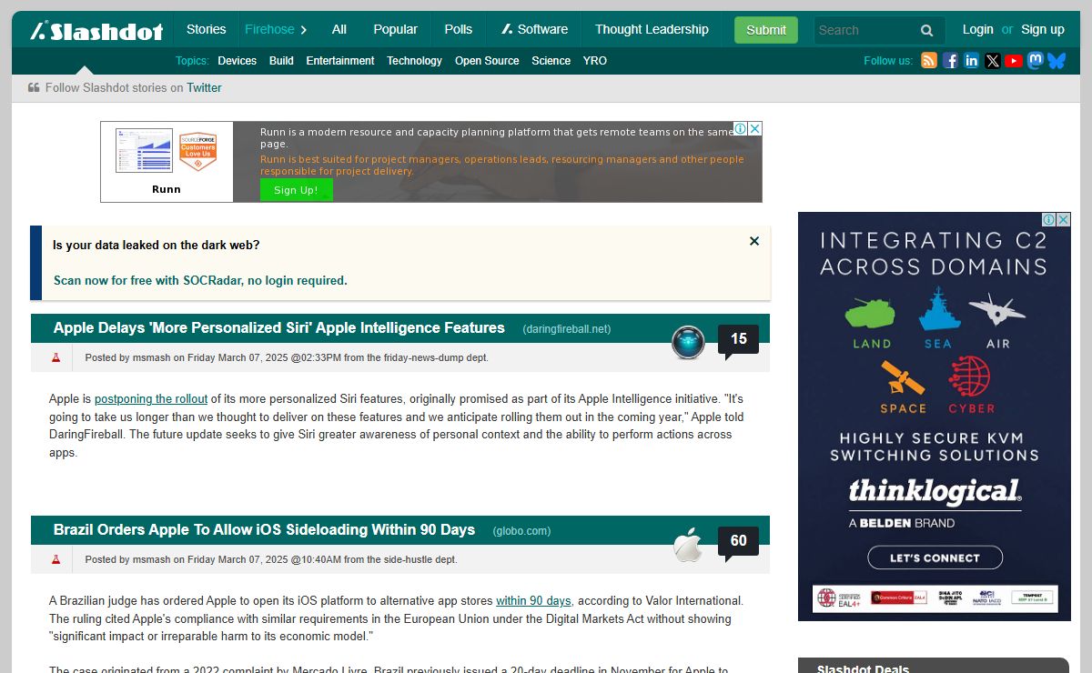This screenshot has height=673, width=1092.
Task: Click the red flask icon beside the Brazil Orders byline
Action: tap(56, 559)
